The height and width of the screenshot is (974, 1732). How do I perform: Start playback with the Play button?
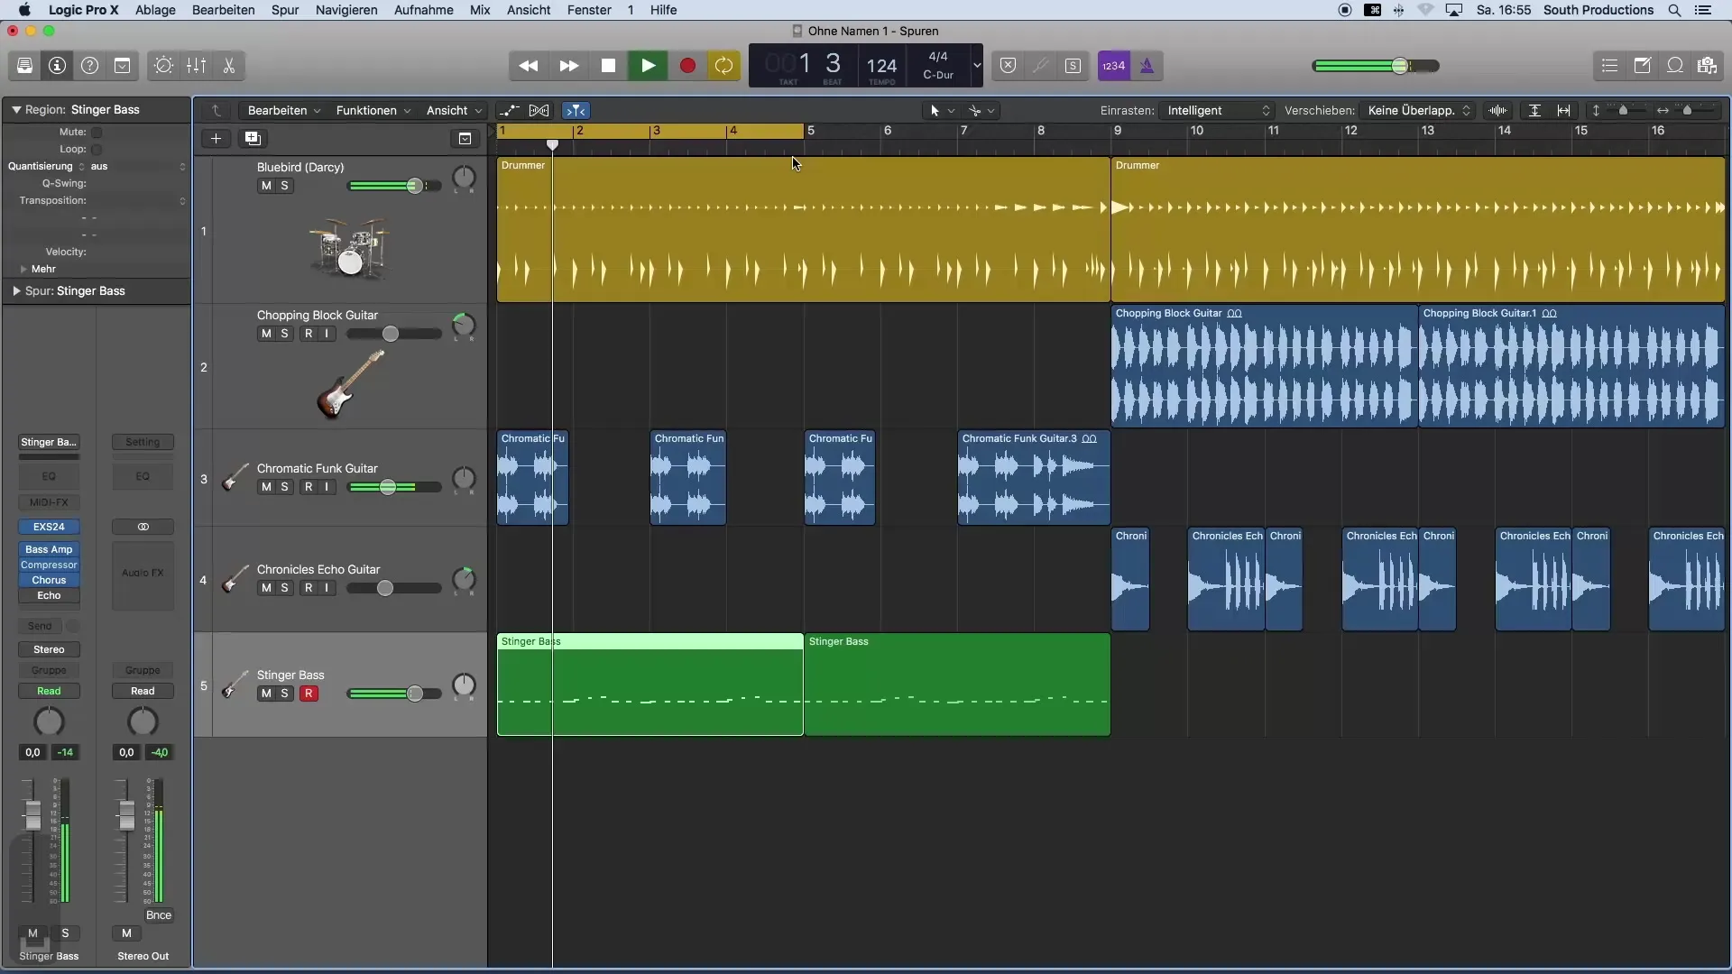click(x=648, y=66)
